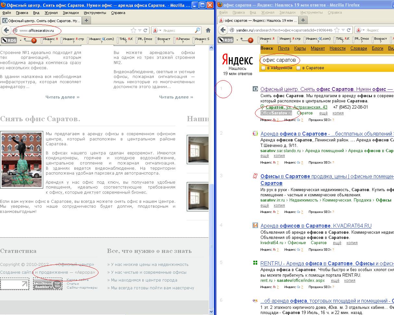The width and height of the screenshot is (394, 315).
Task: Open the 'Аренда офисов в Саратове. KVADRAT64.RU' result
Action: (316, 226)
